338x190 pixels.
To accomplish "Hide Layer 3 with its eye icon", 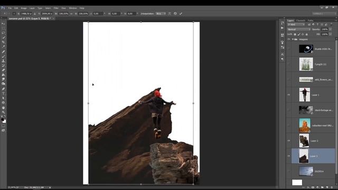I will [289, 156].
